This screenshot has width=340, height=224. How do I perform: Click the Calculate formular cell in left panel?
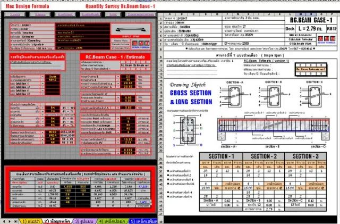(121, 44)
